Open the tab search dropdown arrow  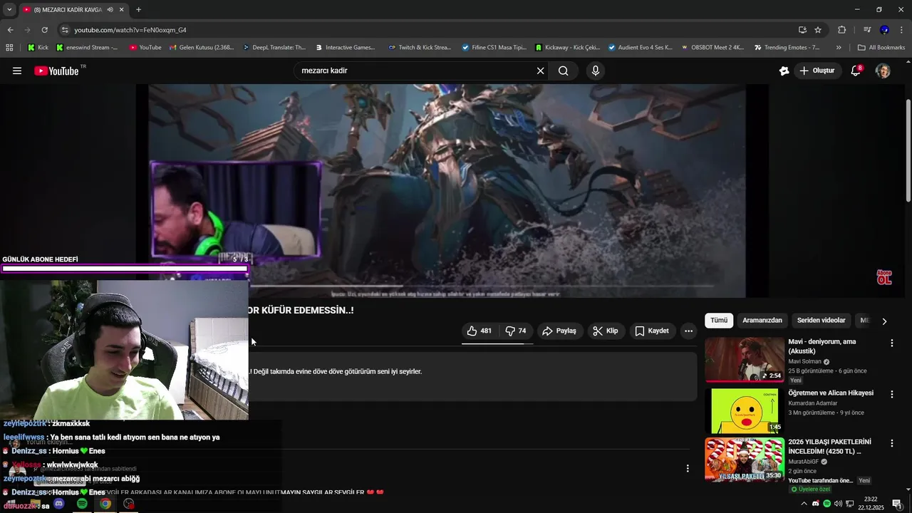(9, 10)
